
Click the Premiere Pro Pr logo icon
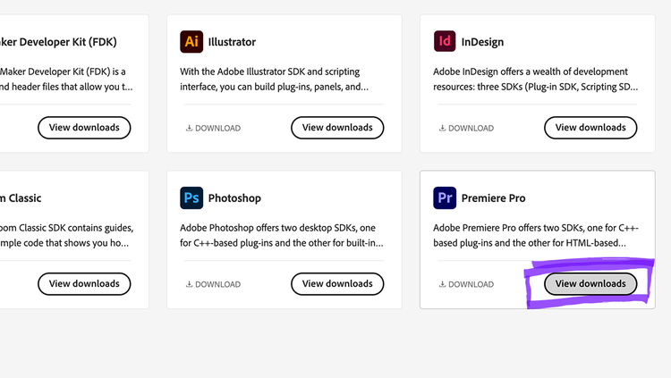445,197
